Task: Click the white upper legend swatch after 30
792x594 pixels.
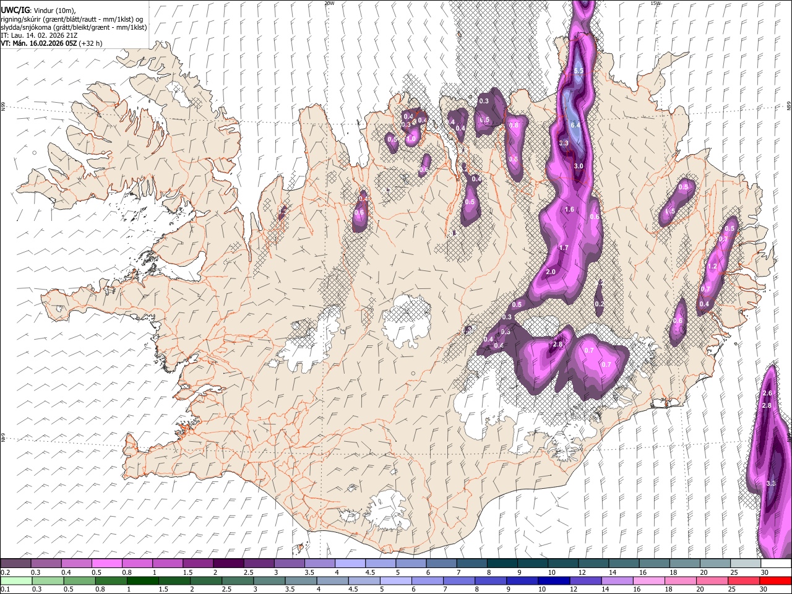Action: click(777, 563)
